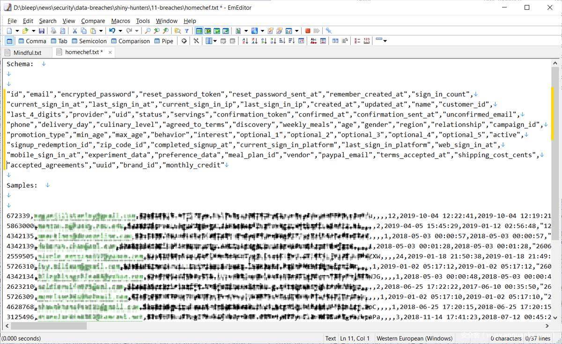Click the Text mode status bar field

point(331,338)
